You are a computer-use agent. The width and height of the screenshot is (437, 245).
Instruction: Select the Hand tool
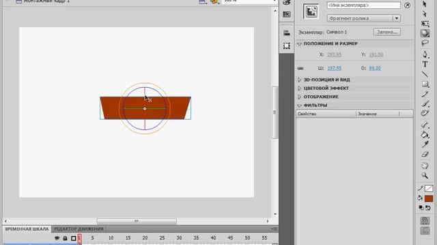[x=425, y=165]
